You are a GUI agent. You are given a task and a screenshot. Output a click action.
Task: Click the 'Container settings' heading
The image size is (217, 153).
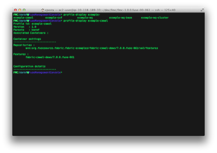(27, 39)
